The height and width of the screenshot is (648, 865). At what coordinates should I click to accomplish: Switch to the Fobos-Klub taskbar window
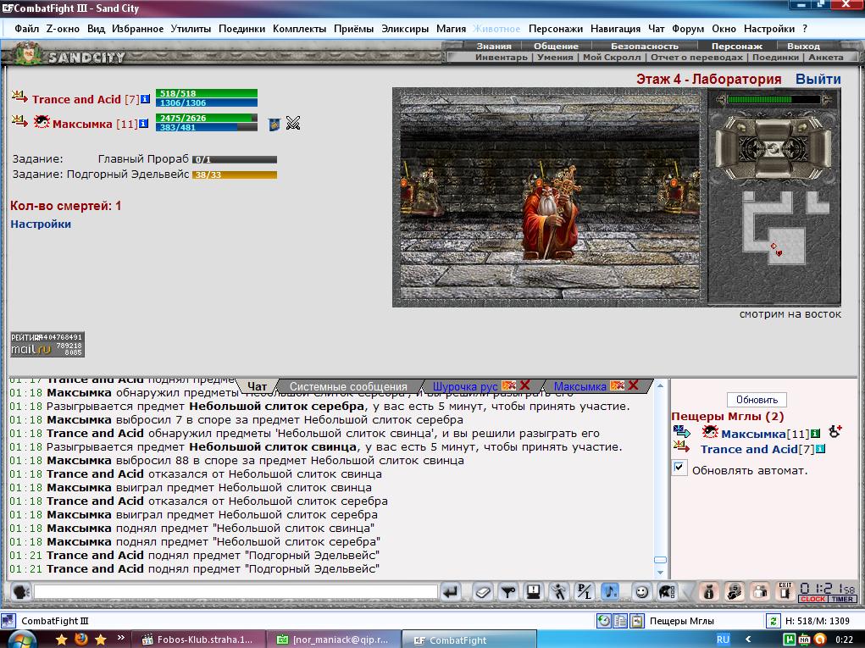[x=197, y=640]
